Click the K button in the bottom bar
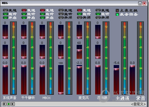 click(13, 104)
